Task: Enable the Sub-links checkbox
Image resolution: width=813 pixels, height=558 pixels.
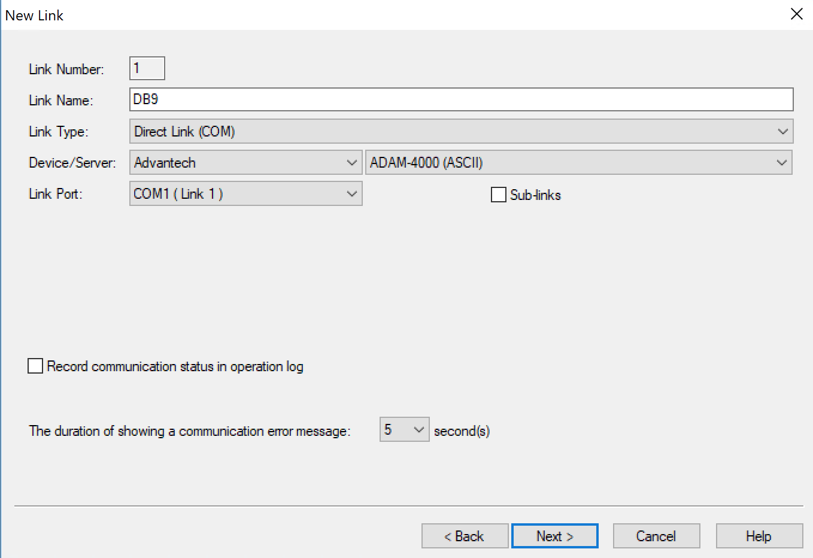Action: 499,195
